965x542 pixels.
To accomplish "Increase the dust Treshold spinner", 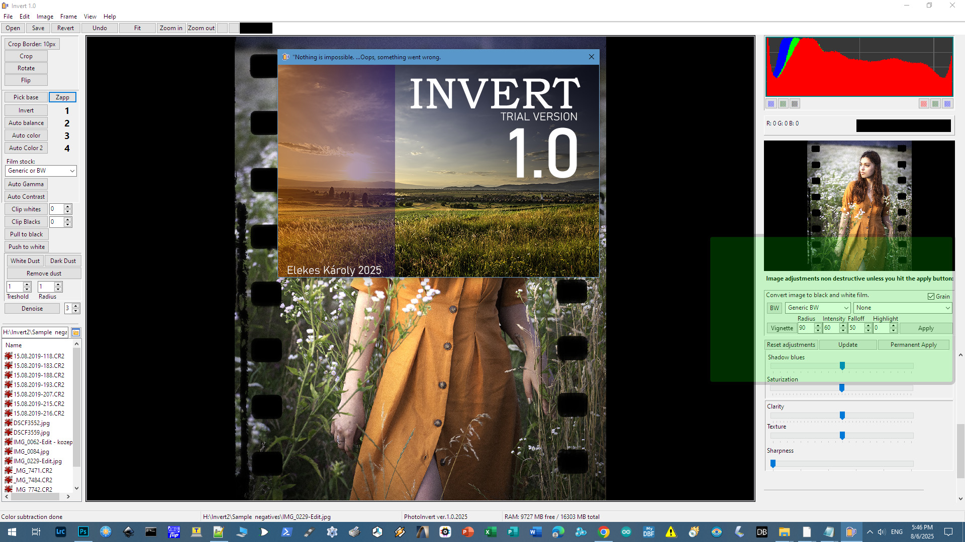I will (27, 284).
